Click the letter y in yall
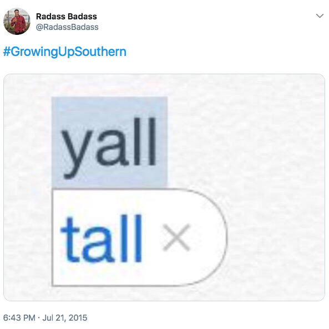 point(76,155)
